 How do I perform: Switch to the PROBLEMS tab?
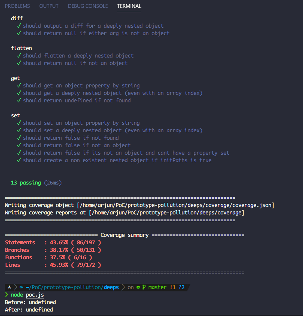(17, 6)
